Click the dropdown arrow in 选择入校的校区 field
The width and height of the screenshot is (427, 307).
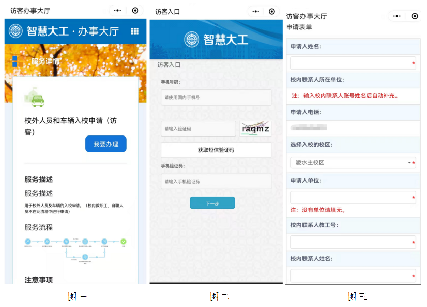click(409, 163)
